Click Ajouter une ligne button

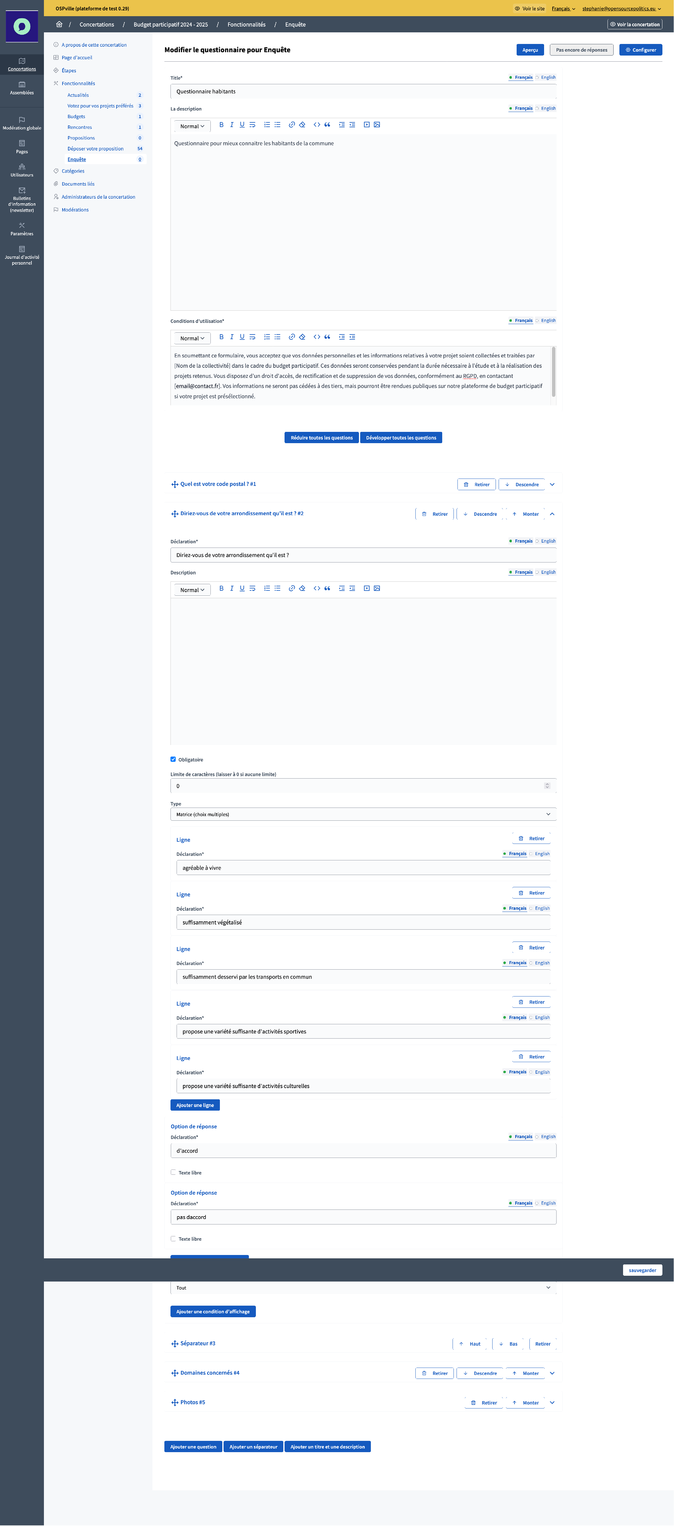pyautogui.click(x=195, y=1105)
